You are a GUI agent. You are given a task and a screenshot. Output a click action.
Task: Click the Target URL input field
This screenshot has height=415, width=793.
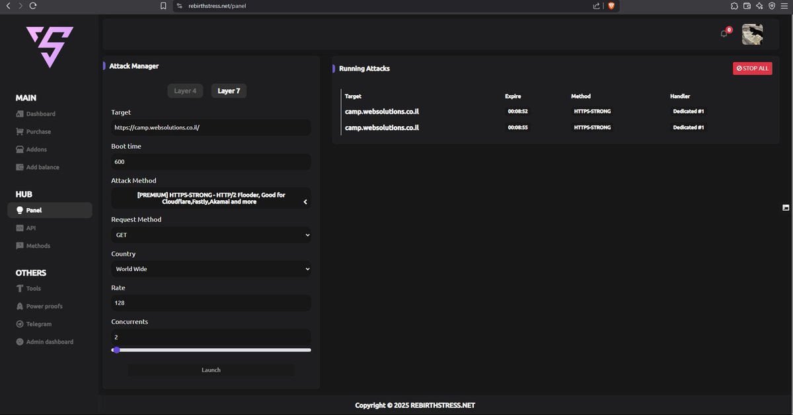tap(211, 127)
